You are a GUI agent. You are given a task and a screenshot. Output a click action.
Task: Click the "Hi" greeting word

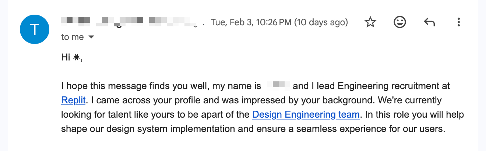coord(66,58)
